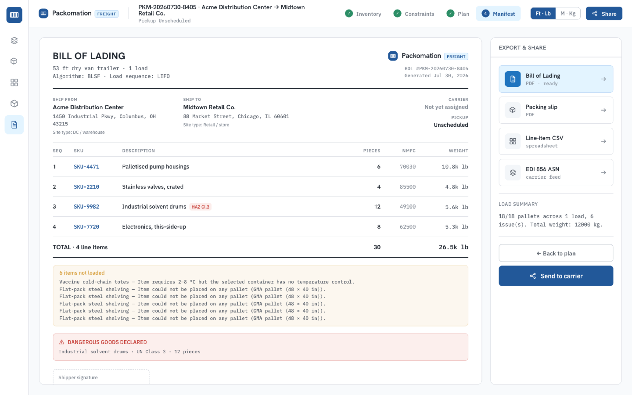Send manifest to carrier
This screenshot has width=632, height=395.
[x=556, y=276]
